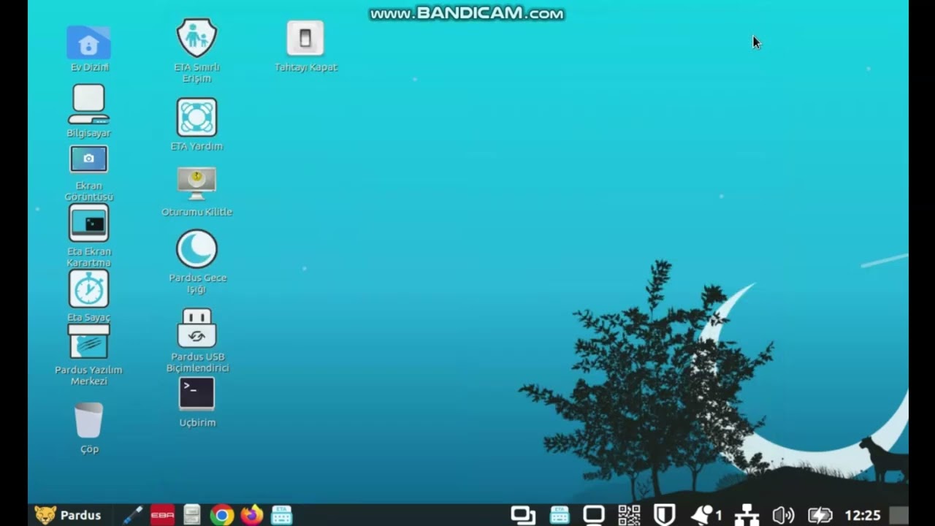Click the window switcher tray icon
Screen dimensions: 935x526
pos(523,515)
